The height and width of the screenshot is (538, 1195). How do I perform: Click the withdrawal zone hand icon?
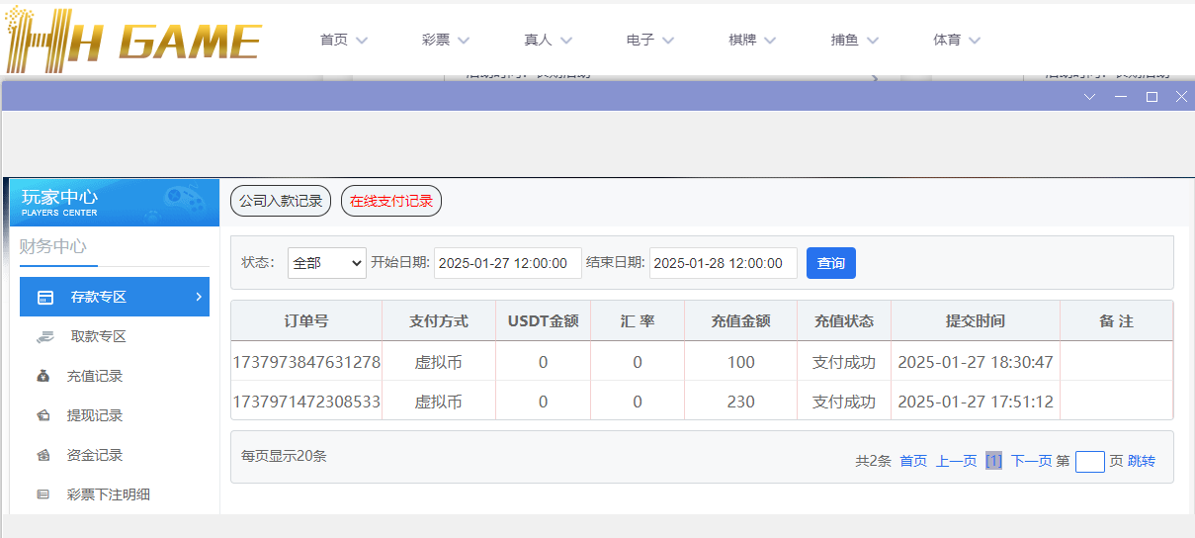45,337
